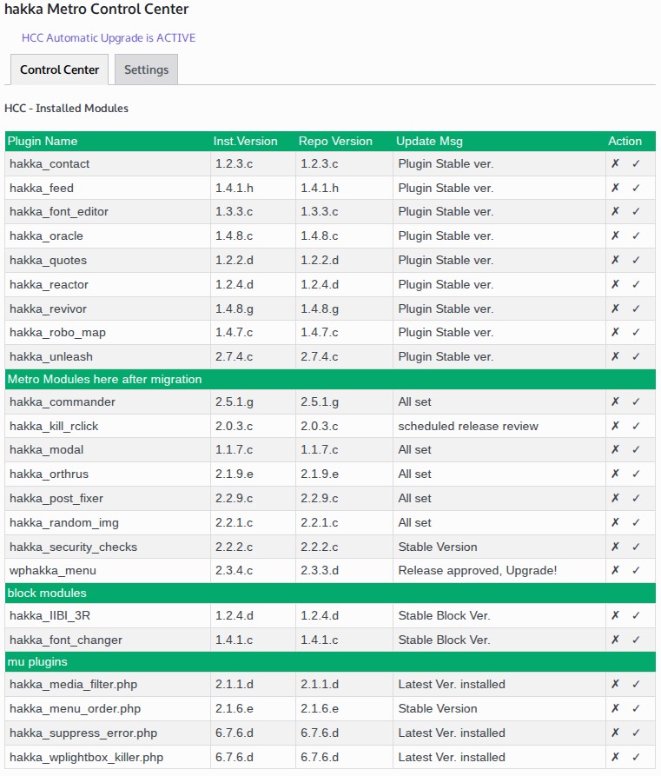The height and width of the screenshot is (776, 661).
Task: Select the Control Center tab
Action: pos(59,70)
